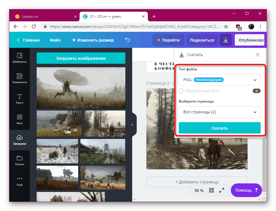Click the teal Скачать download button
276x211 pixels.
[x=219, y=128]
